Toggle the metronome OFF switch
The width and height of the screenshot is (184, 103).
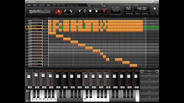(104, 6)
